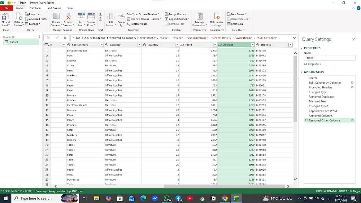Viewport: 361px width, 203px height.
Task: Switch to the Transform ribbon tab
Action: click(35, 8)
